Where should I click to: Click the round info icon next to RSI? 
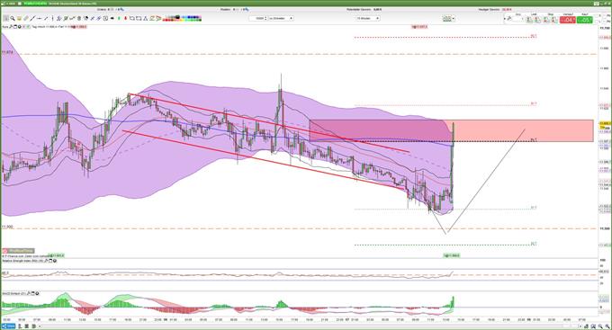55,261
